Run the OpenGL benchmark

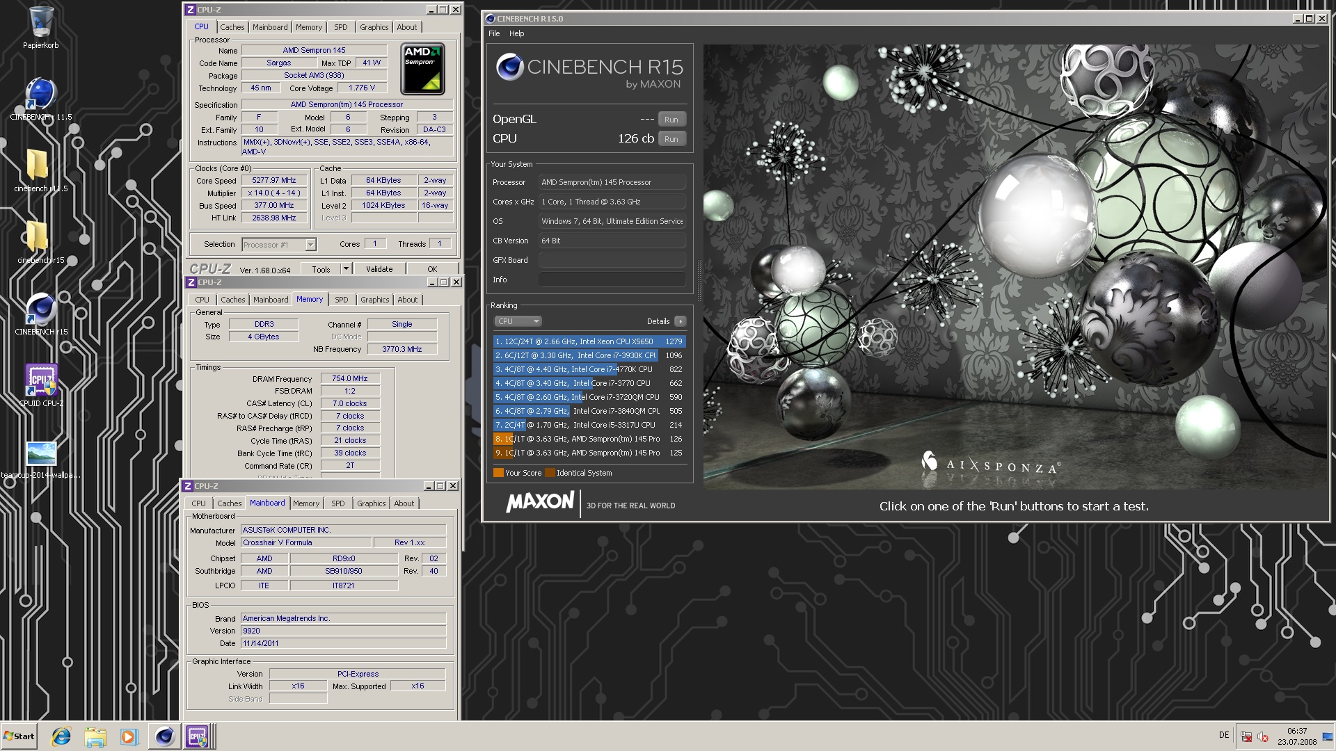click(671, 120)
